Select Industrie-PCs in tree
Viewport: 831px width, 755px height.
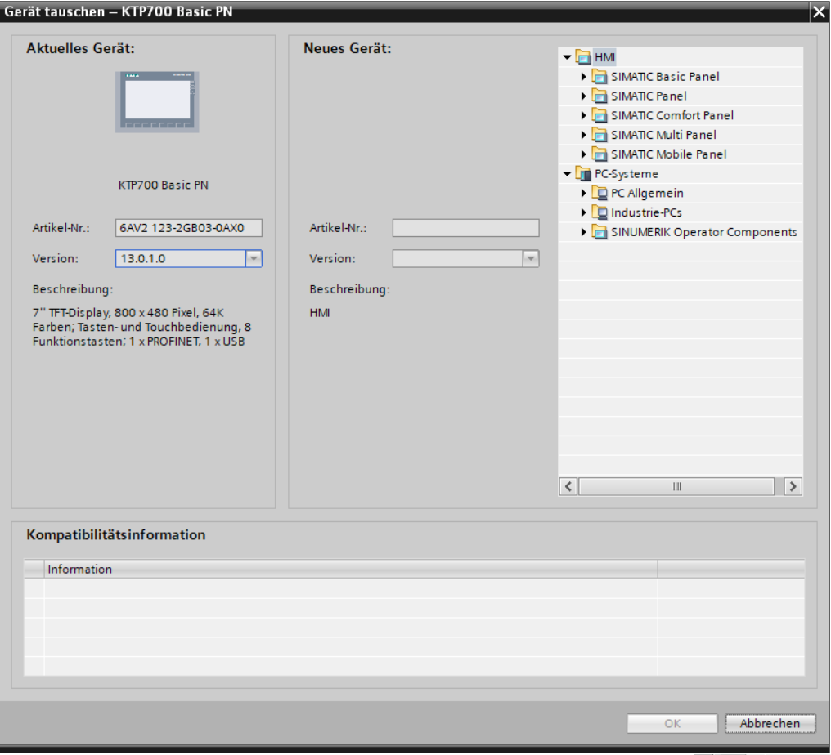(646, 212)
